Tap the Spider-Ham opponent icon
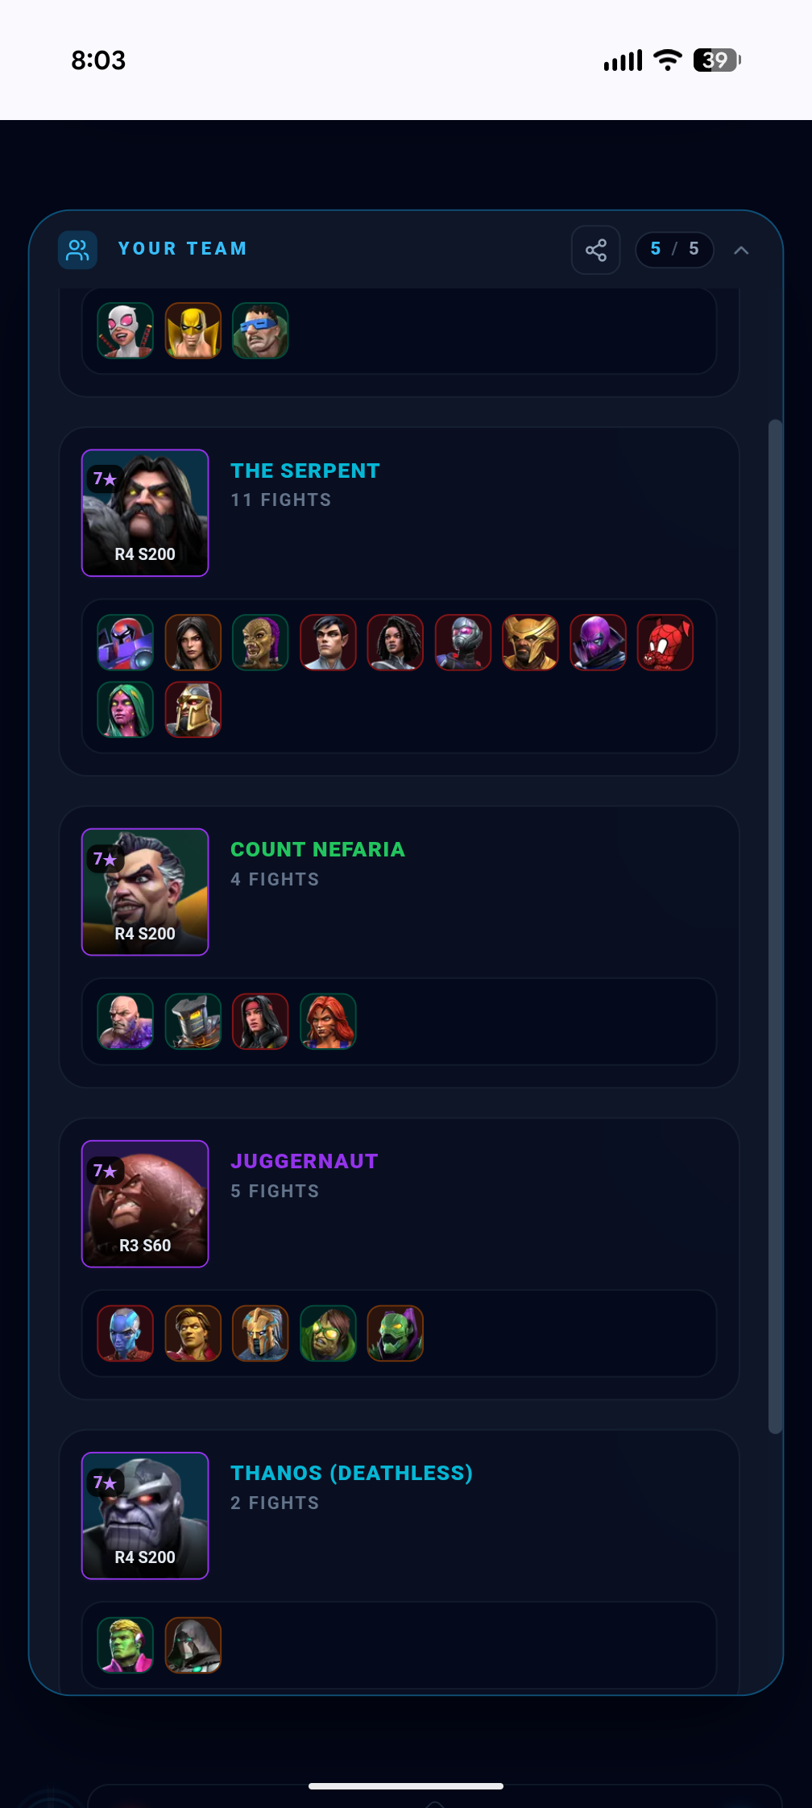 tap(665, 643)
